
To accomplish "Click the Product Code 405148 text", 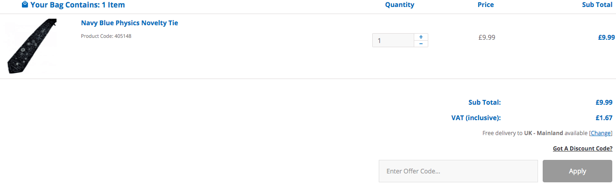I will pyautogui.click(x=106, y=36).
